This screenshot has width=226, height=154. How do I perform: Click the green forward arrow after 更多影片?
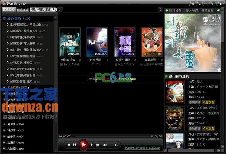[218, 11]
